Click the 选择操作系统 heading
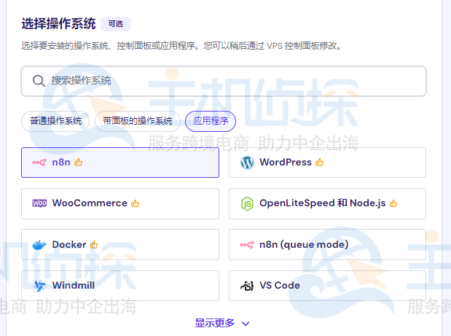Image resolution: width=451 pixels, height=336 pixels. pyautogui.click(x=59, y=23)
